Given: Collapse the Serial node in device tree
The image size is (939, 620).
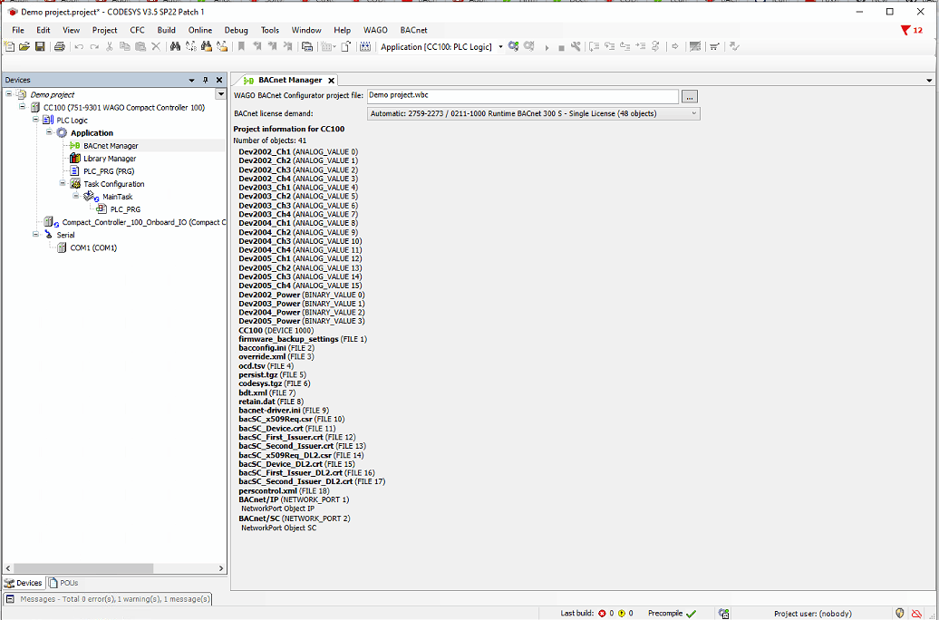Looking at the screenshot, I should point(36,235).
